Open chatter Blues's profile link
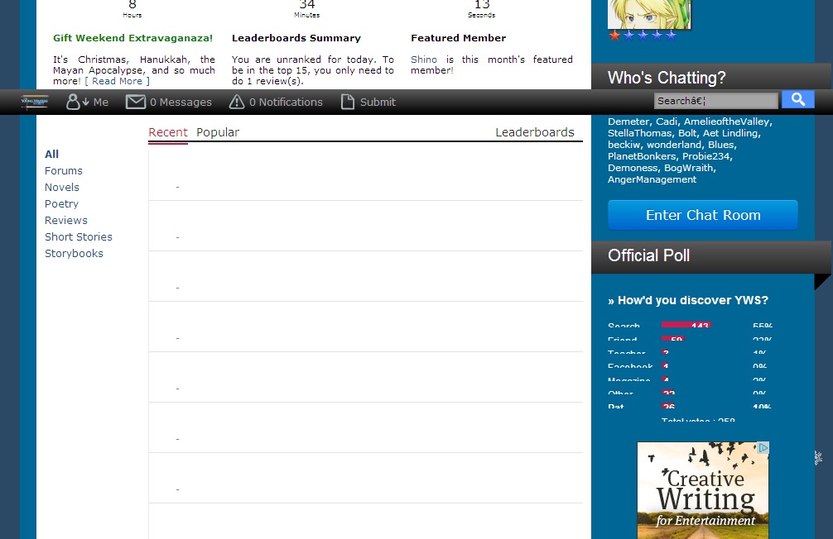The image size is (833, 539). point(720,145)
